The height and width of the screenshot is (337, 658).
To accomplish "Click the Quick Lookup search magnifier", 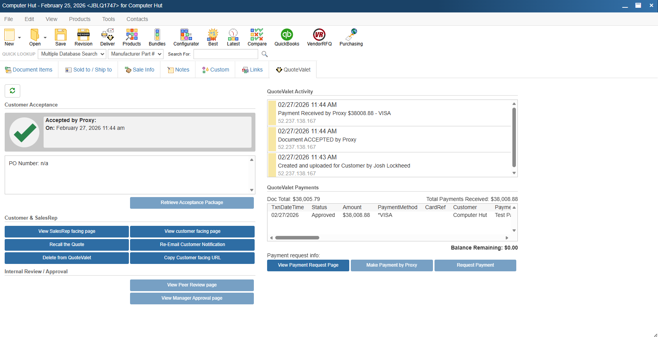I will [x=265, y=54].
